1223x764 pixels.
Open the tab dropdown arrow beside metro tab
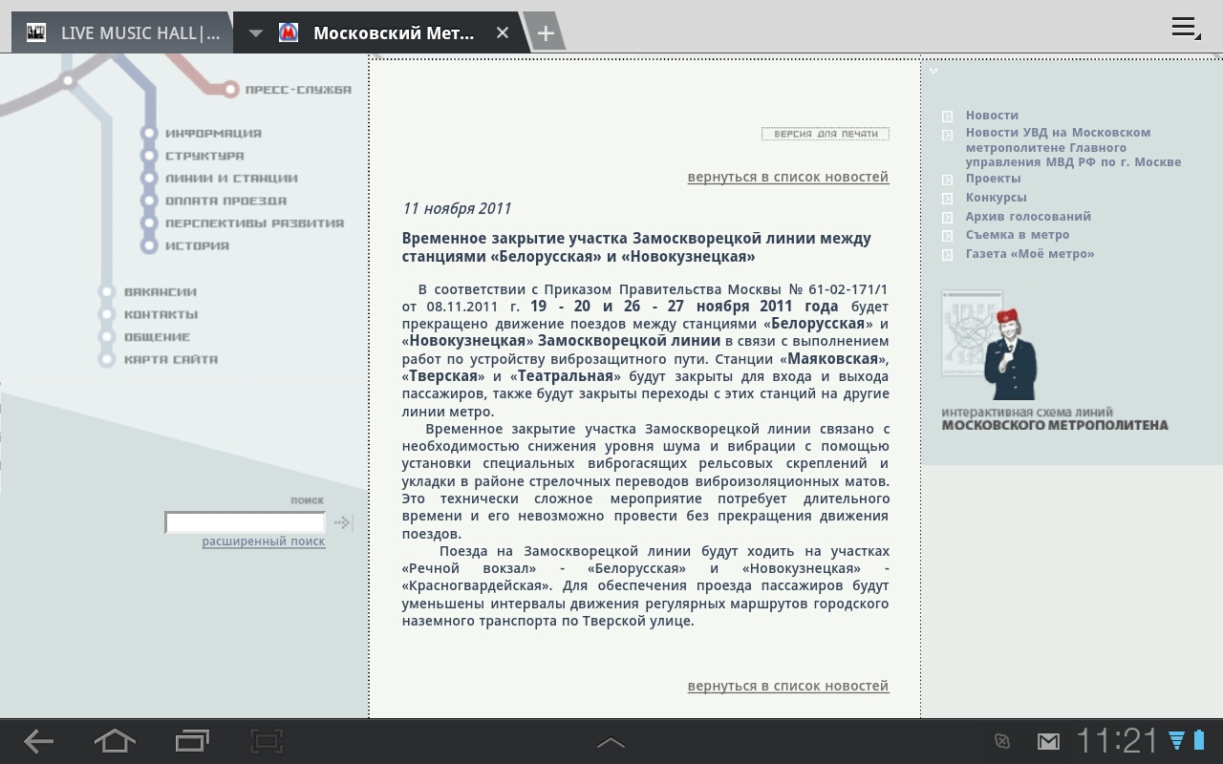[x=255, y=33]
